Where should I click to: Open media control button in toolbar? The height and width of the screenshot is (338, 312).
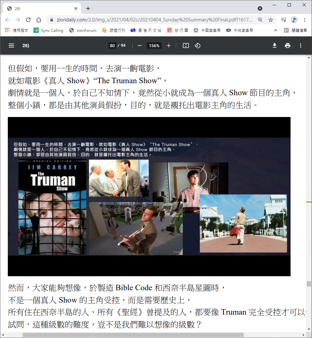(x=283, y=20)
